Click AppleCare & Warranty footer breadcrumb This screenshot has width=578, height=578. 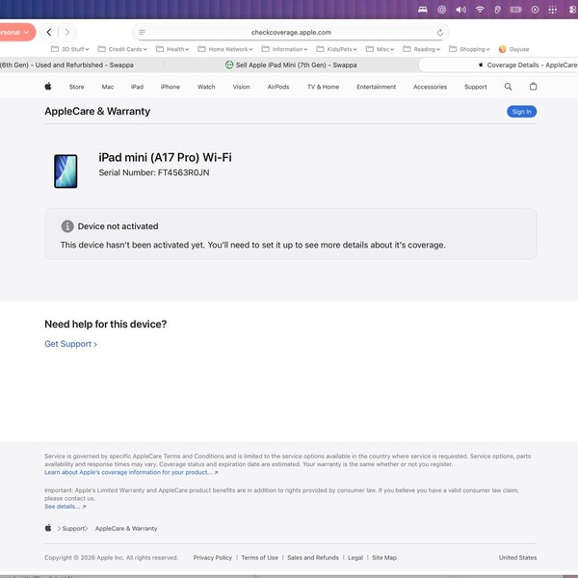126,528
